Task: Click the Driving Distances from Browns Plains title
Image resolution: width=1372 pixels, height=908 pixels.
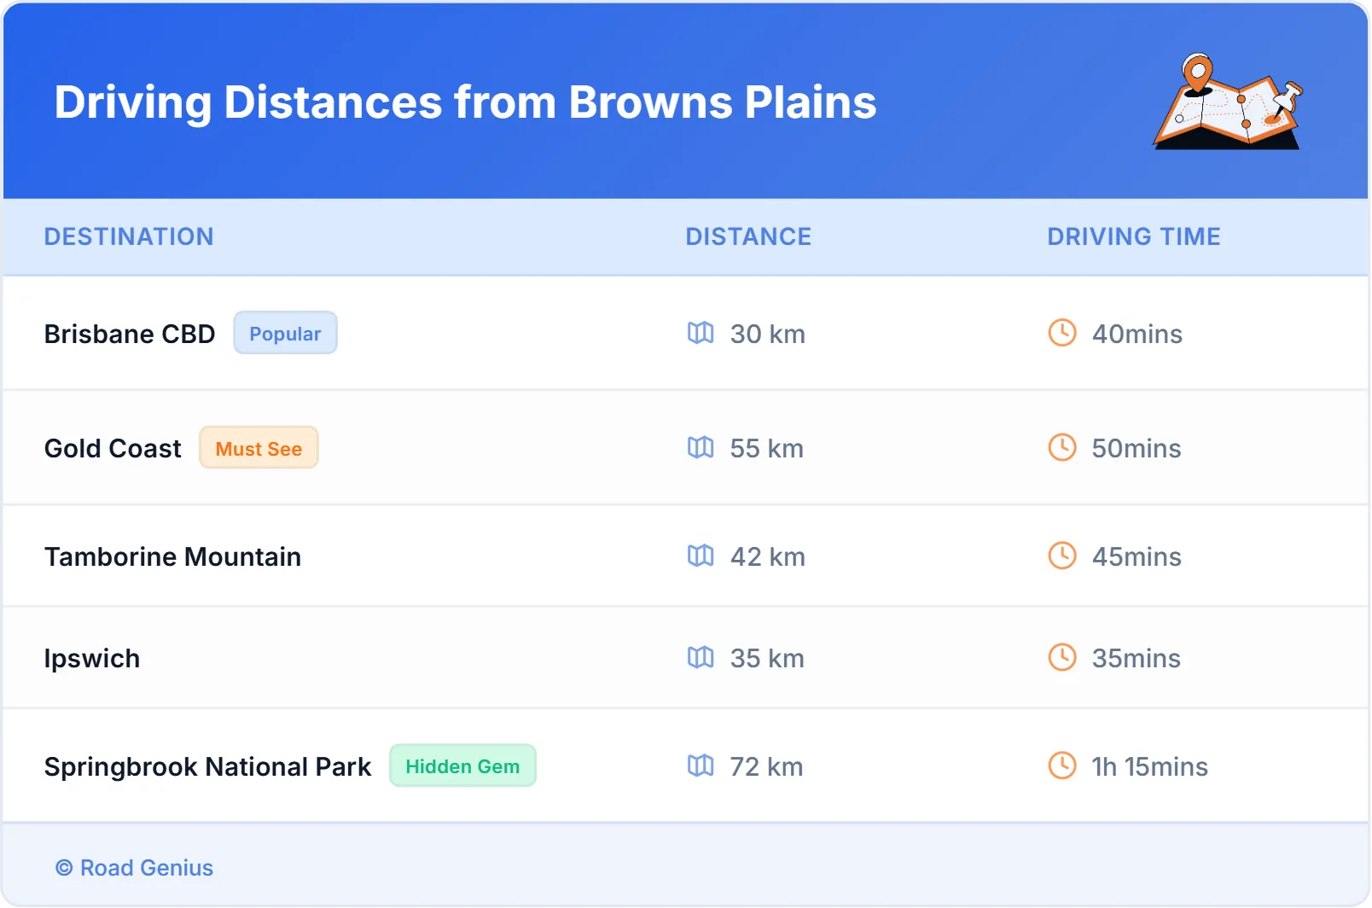Action: coord(466,102)
